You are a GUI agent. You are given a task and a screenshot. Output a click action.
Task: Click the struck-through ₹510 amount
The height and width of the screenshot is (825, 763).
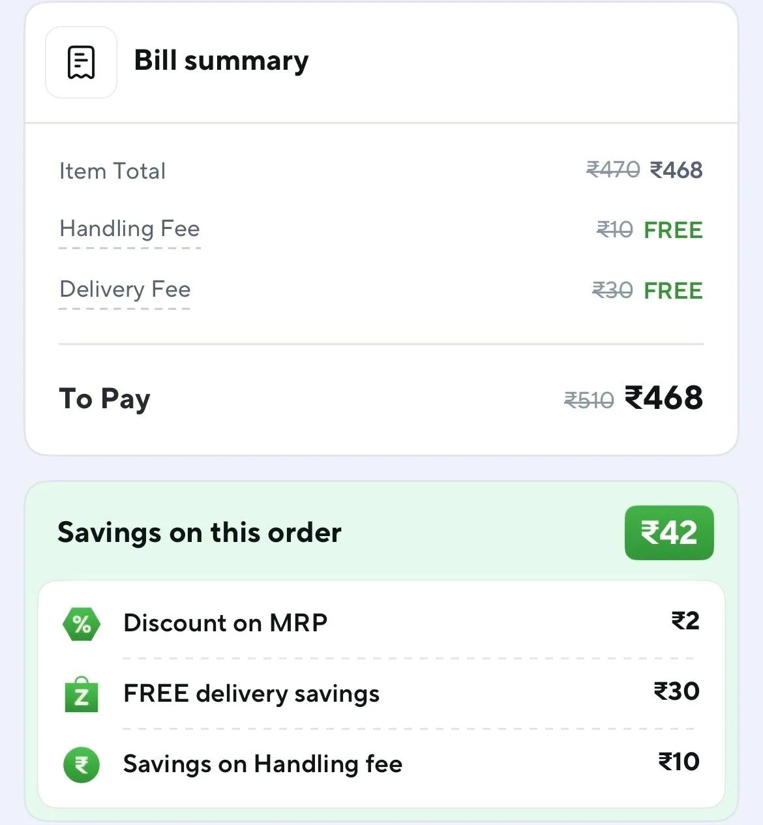click(x=589, y=400)
